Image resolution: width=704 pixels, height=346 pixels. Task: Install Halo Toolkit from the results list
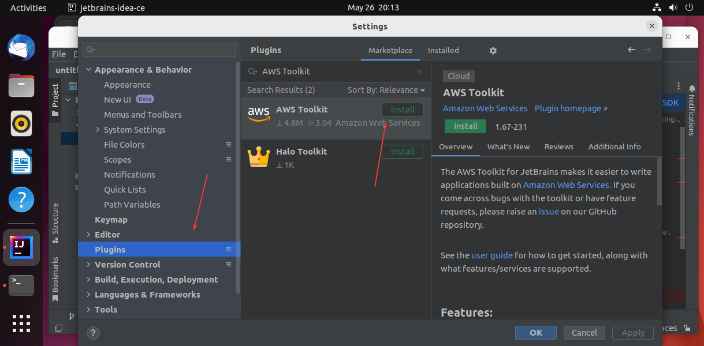coord(403,152)
